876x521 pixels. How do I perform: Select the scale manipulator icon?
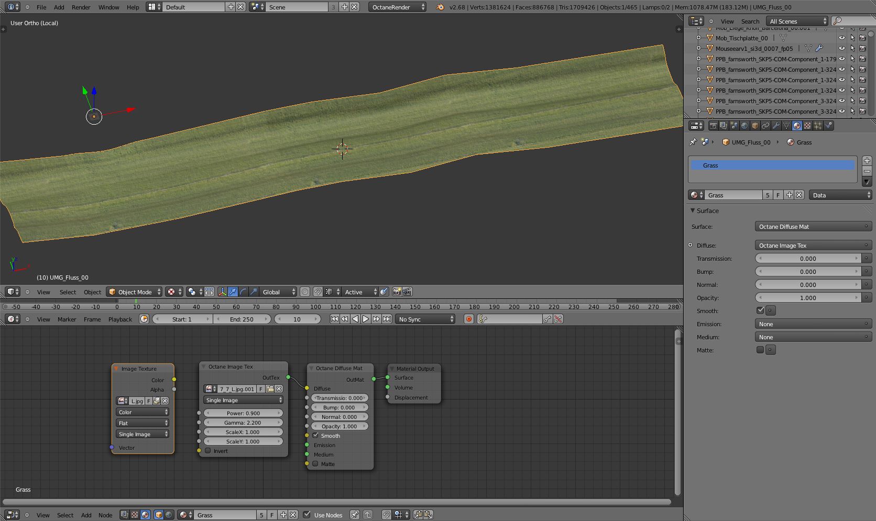tap(254, 292)
